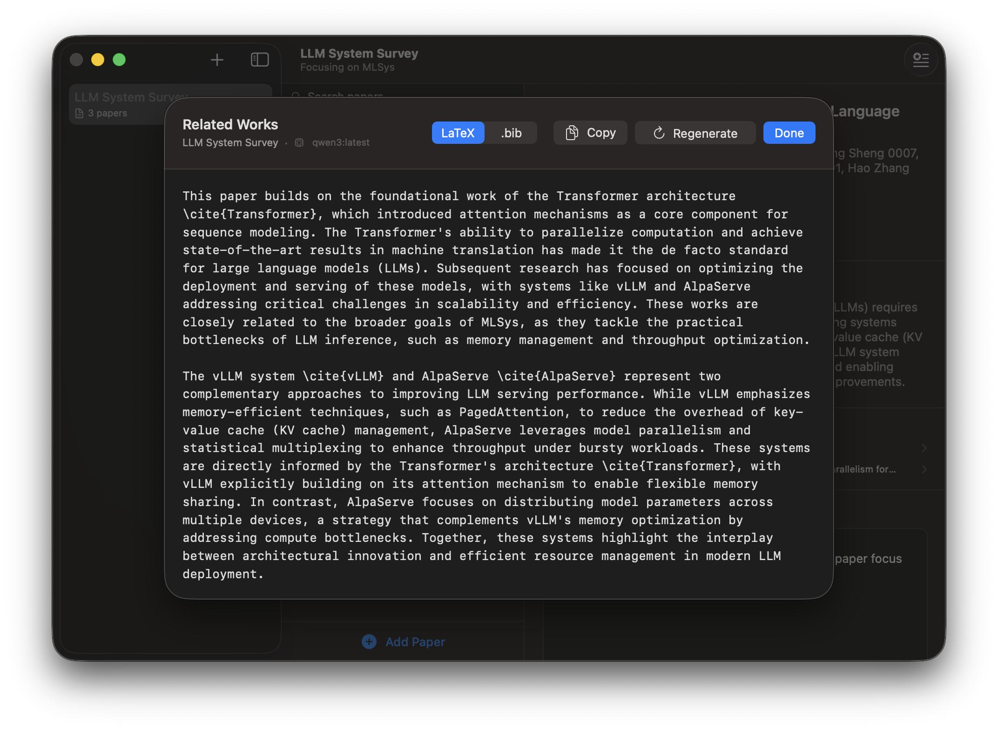Expand the parallelism paper chevron
The height and width of the screenshot is (730, 998).
(924, 469)
